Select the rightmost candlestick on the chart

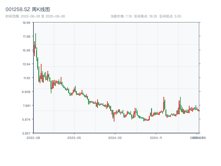(x=199, y=110)
